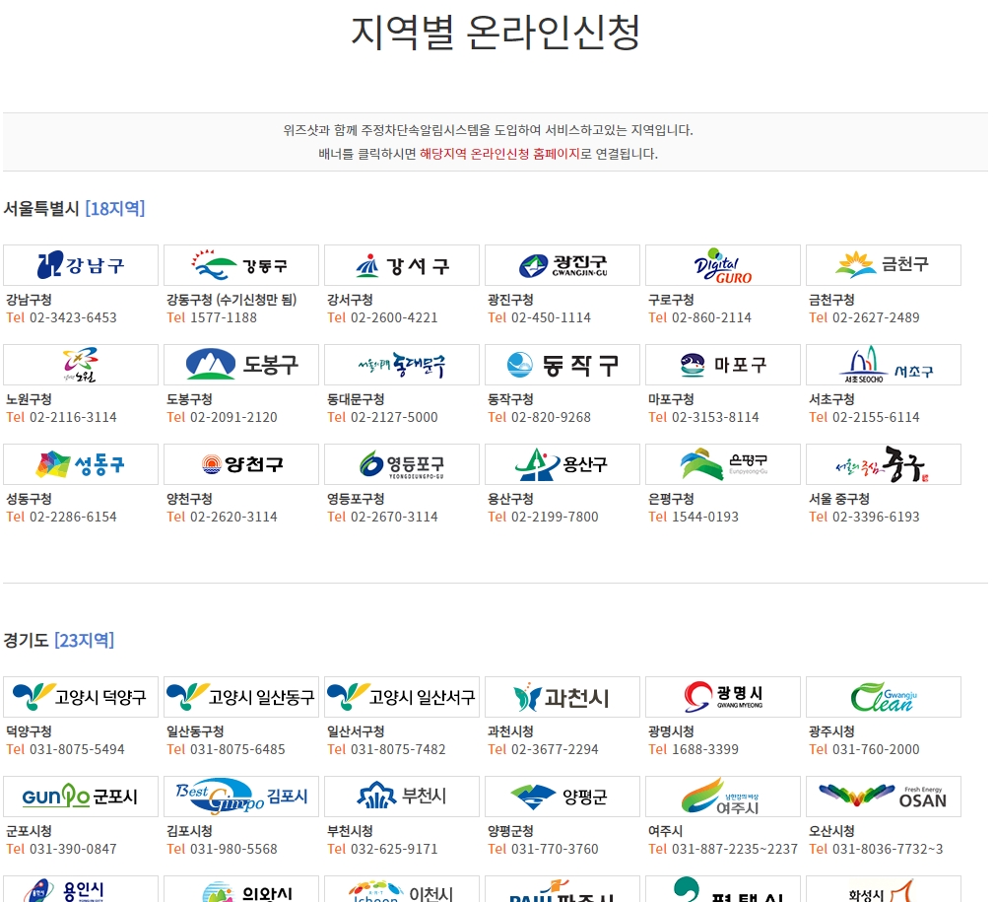Click the 일산서구청 office name

356,731
